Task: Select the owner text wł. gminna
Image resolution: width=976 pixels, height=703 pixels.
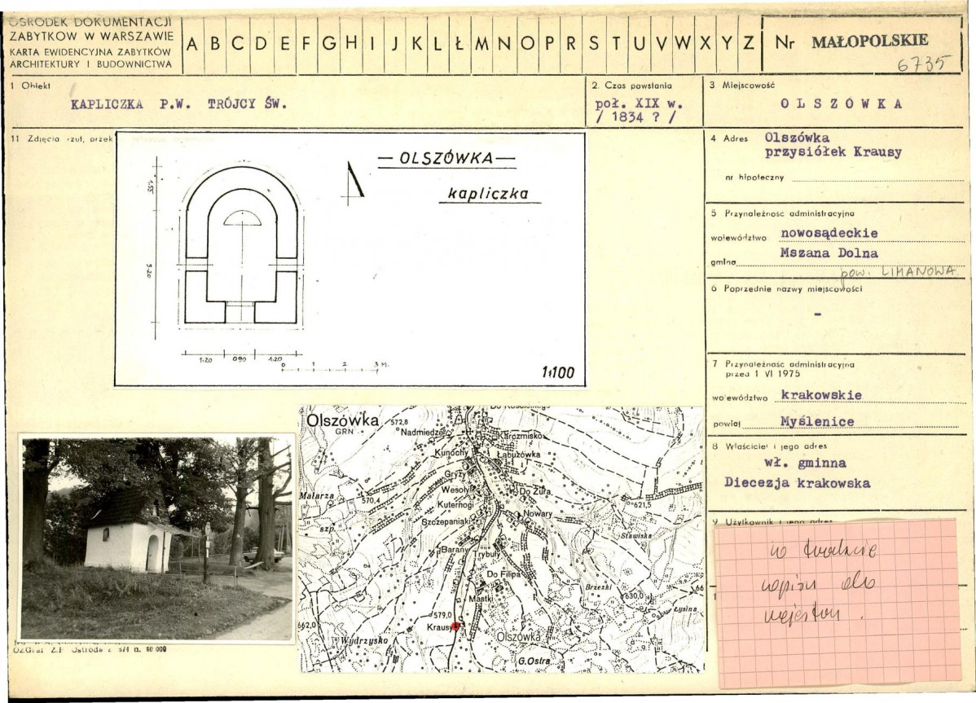Action: pyautogui.click(x=805, y=463)
